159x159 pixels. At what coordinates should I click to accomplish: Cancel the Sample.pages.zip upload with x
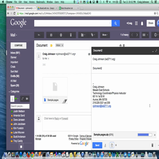[x=155, y=135]
